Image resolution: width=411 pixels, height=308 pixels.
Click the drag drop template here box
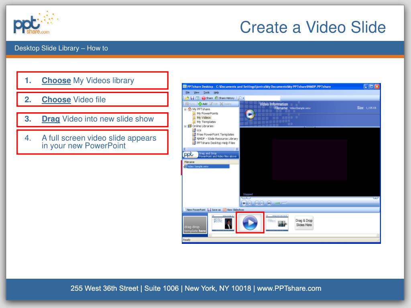click(195, 225)
